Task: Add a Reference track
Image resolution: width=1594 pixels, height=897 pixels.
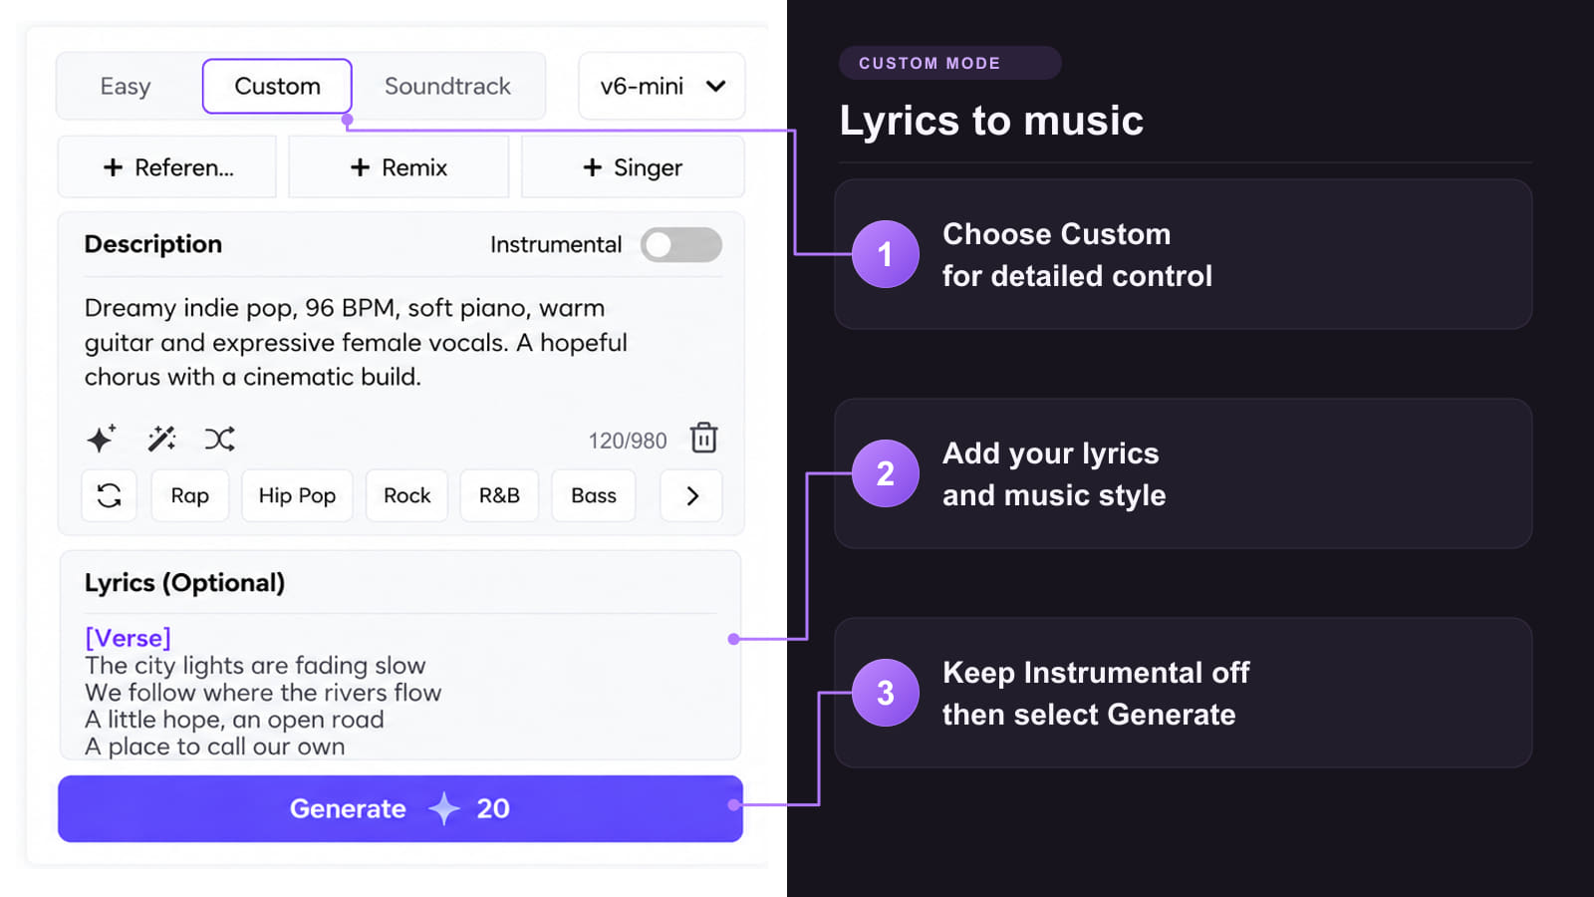Action: 167,167
